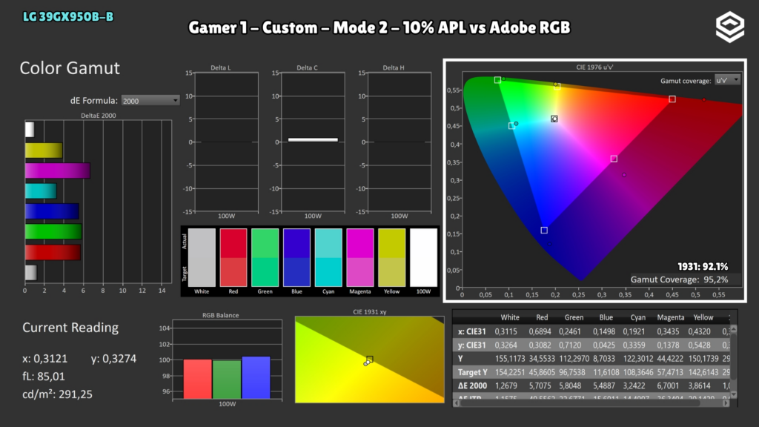759x427 pixels.
Task: Click the fL: 85,01 reading
Action: click(x=44, y=376)
